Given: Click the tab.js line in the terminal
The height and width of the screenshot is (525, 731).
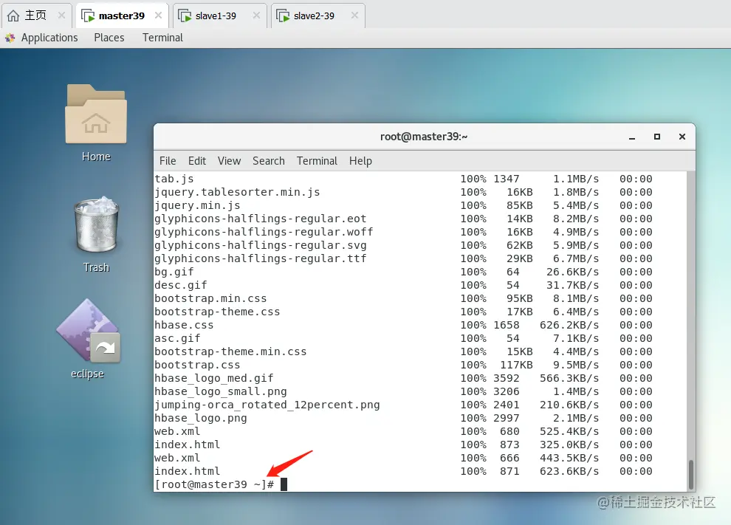Looking at the screenshot, I should pyautogui.click(x=403, y=179).
